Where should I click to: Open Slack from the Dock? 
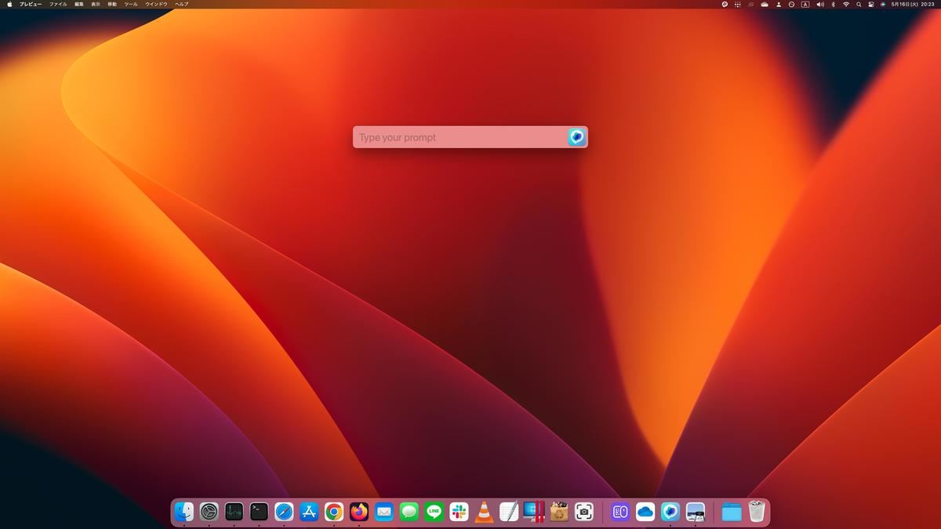point(460,512)
